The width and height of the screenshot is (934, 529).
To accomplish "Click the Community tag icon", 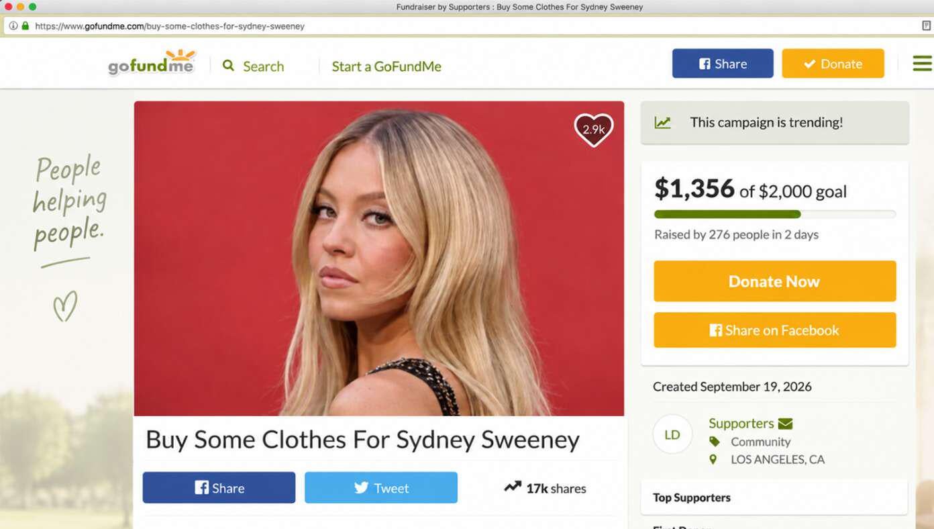I will [x=715, y=442].
